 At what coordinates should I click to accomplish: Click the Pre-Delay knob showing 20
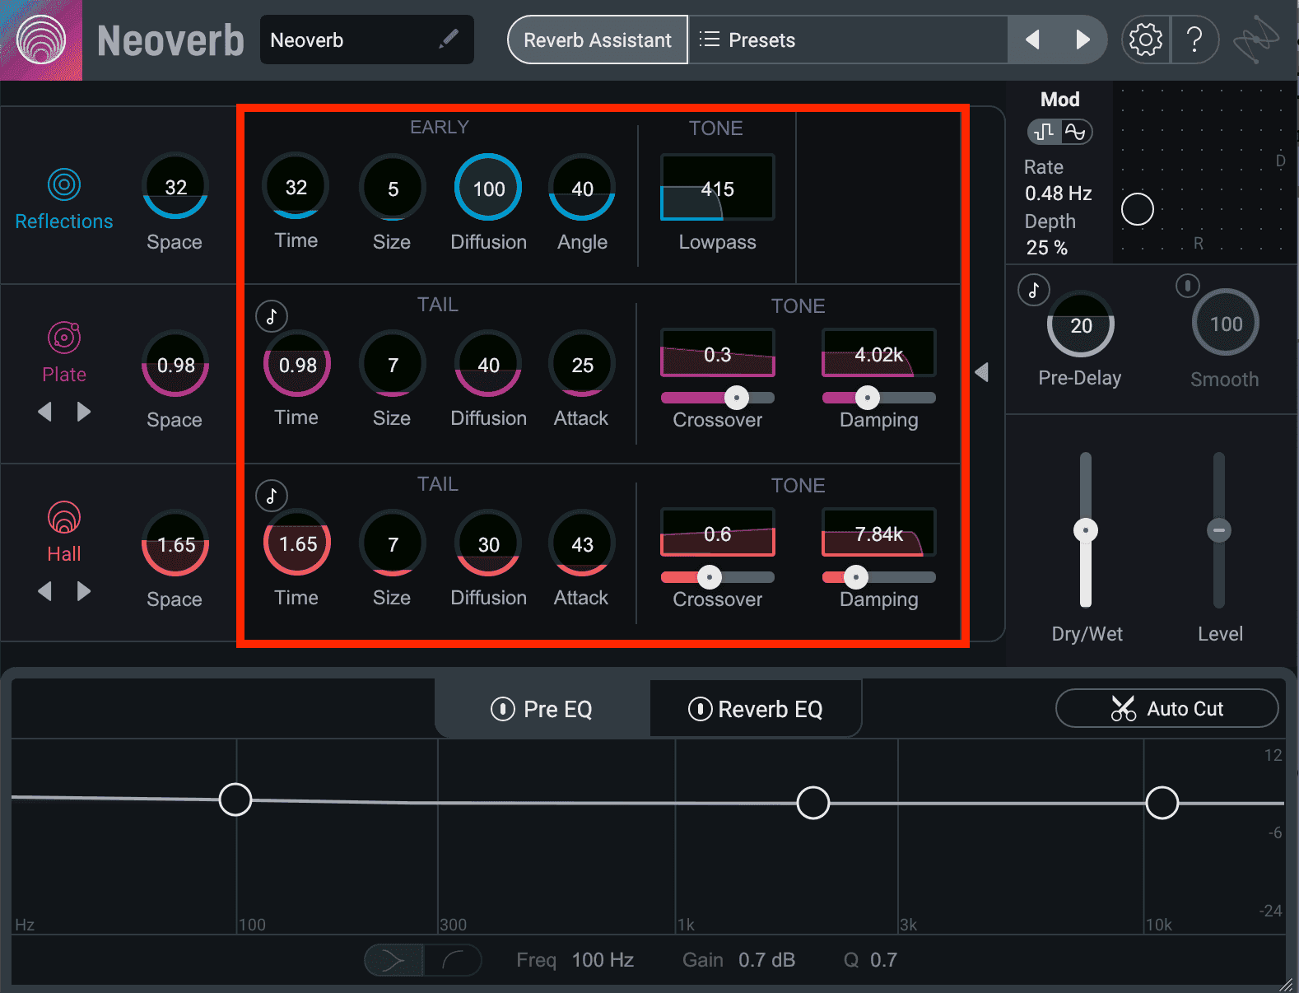point(1081,324)
